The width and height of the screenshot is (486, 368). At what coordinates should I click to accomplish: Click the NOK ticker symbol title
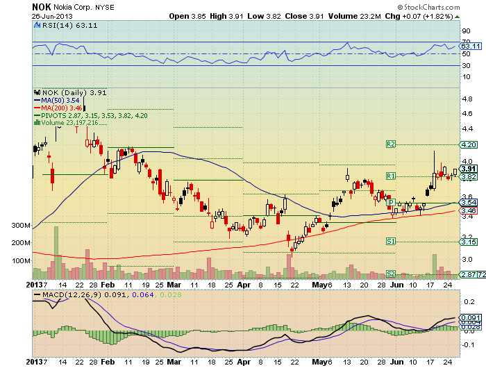coord(42,7)
